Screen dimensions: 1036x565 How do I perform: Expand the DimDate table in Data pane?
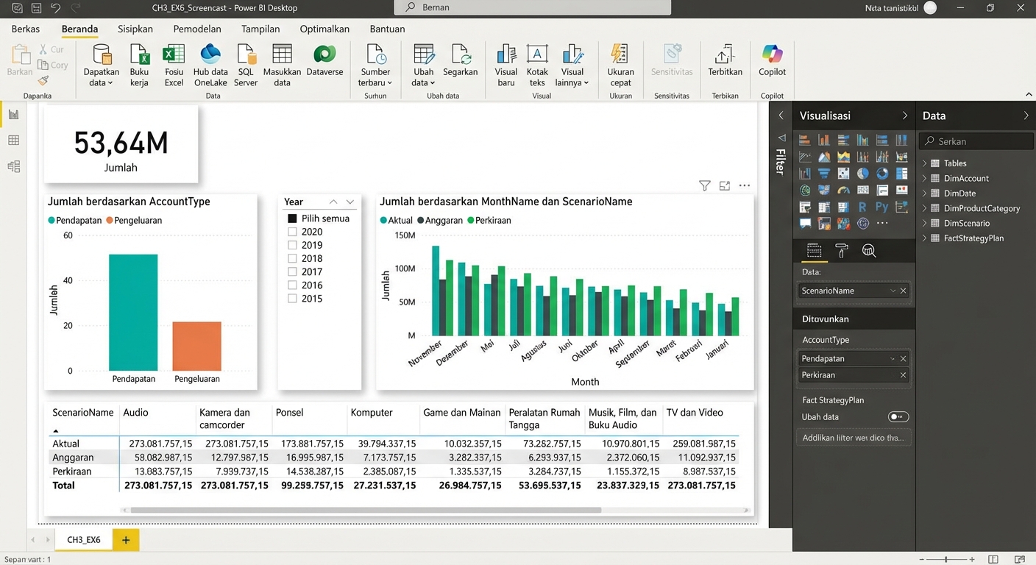tap(924, 193)
